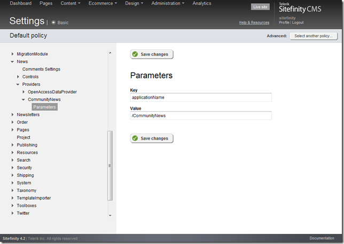The height and width of the screenshot is (244, 344).
Task: Open the Profile link
Action: pos(284,22)
